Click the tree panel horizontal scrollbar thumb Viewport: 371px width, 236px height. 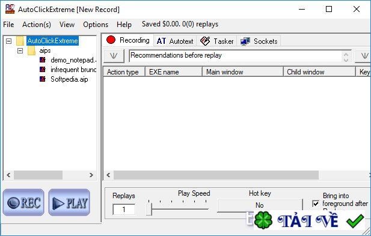click(x=38, y=175)
